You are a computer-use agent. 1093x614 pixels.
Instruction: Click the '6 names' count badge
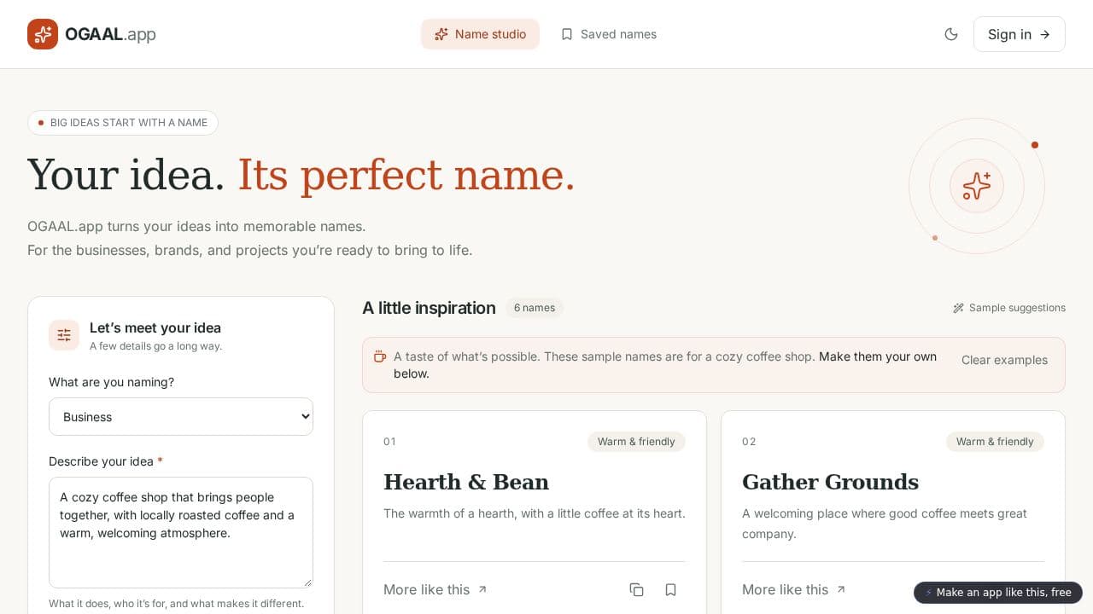(535, 308)
